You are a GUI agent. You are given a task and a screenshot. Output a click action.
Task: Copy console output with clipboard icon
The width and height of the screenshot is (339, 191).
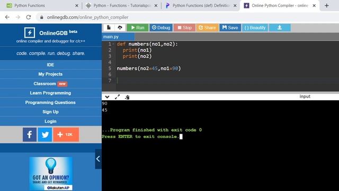[127, 97]
